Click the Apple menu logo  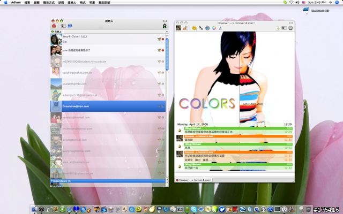pos(6,2)
